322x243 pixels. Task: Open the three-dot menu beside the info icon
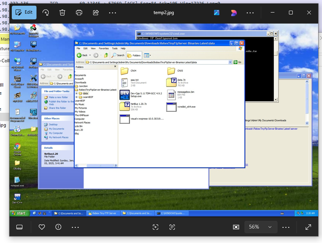point(75,227)
